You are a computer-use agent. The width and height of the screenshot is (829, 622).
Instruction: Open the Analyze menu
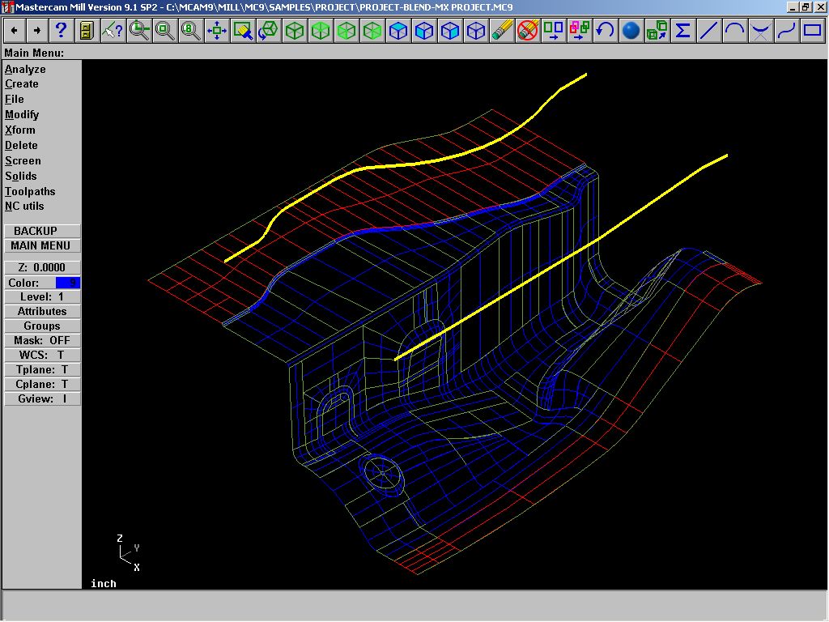click(x=25, y=70)
